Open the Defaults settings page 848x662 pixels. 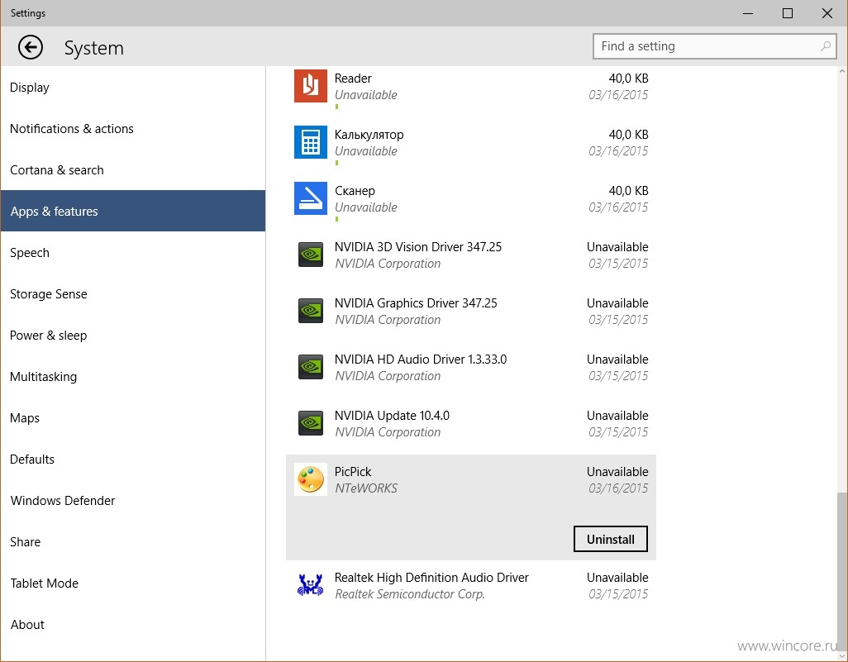[133, 460]
